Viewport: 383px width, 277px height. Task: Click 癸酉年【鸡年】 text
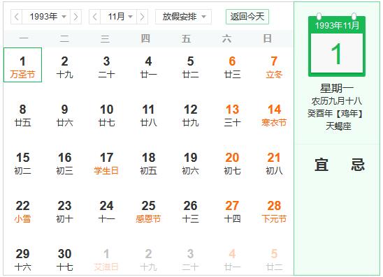pos(336,114)
